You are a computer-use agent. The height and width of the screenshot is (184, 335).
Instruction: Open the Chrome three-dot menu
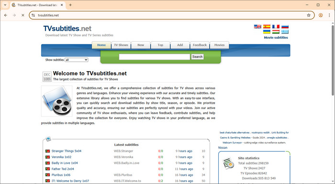[x=329, y=15]
